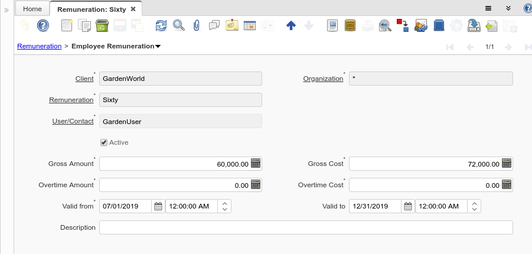
Task: Open the Valid from calendar picker
Action: (x=158, y=206)
